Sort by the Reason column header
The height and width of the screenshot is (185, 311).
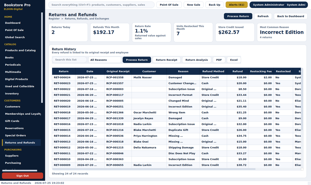click(183, 71)
